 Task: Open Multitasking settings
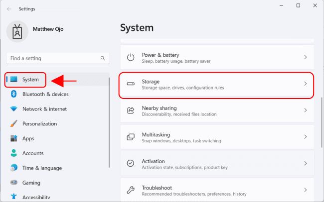click(x=217, y=137)
